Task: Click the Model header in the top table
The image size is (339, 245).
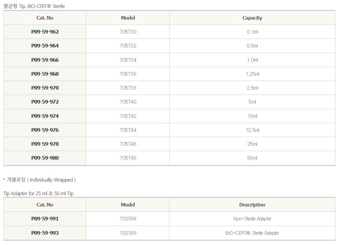Action: point(128,18)
